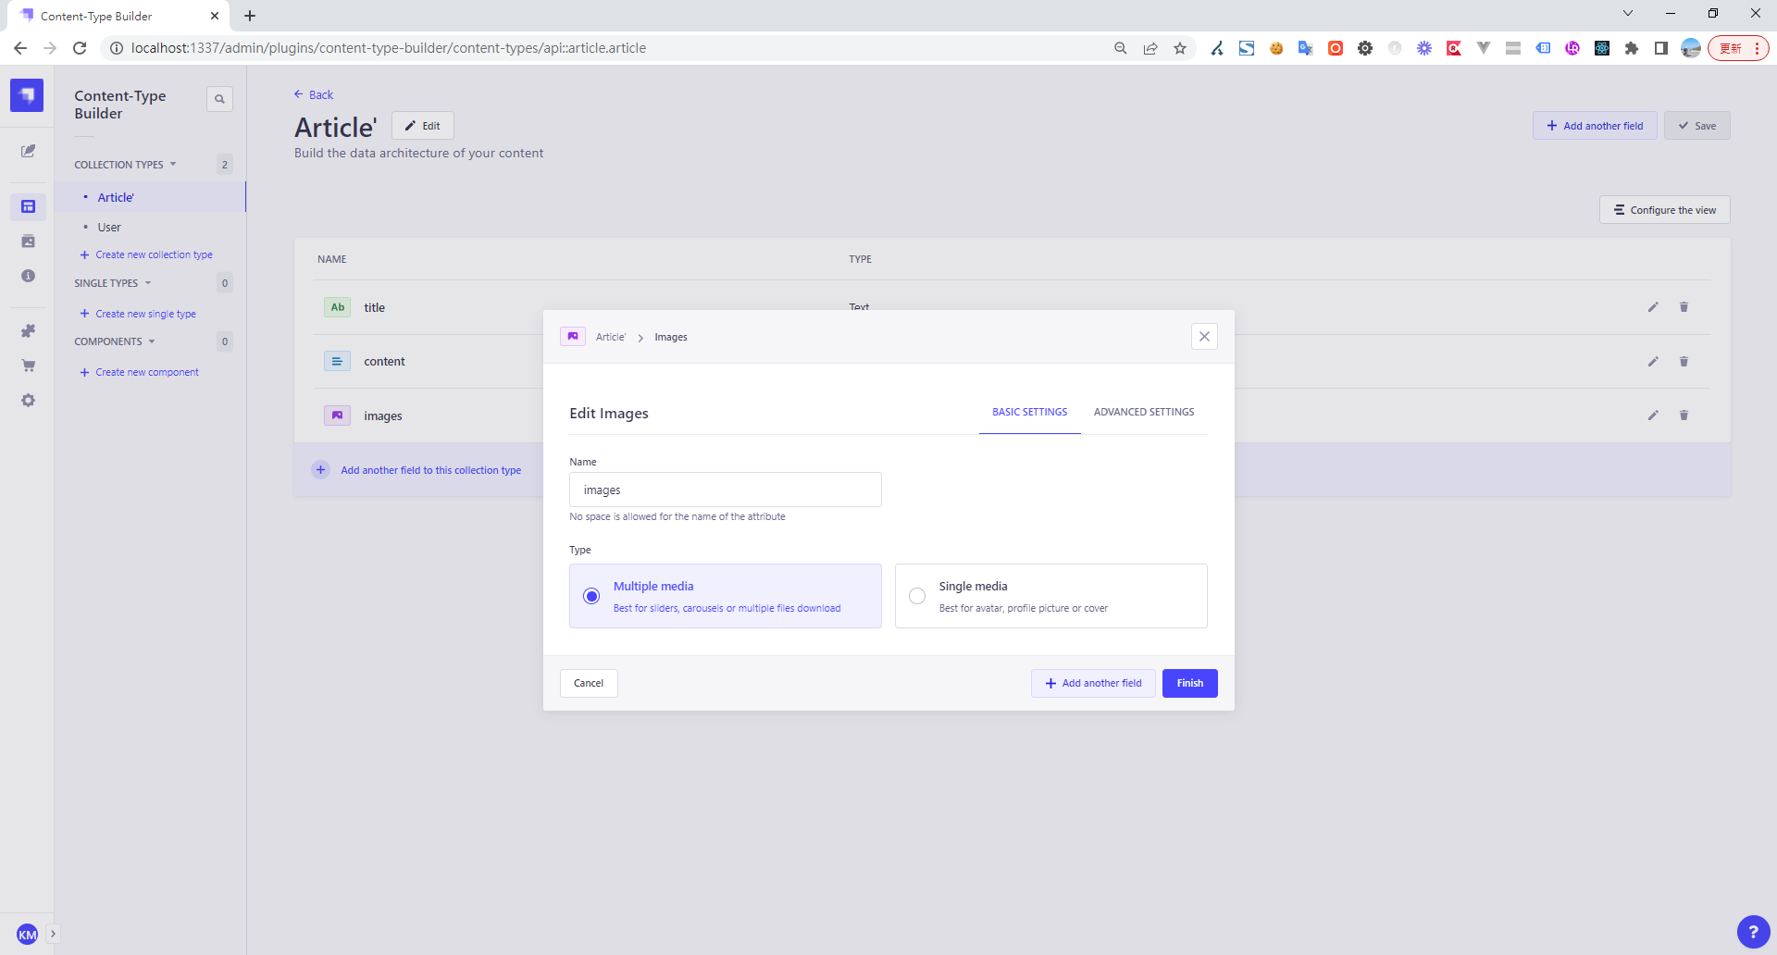Select Single media radio option
Screen dimensions: 1777x955
click(x=917, y=596)
